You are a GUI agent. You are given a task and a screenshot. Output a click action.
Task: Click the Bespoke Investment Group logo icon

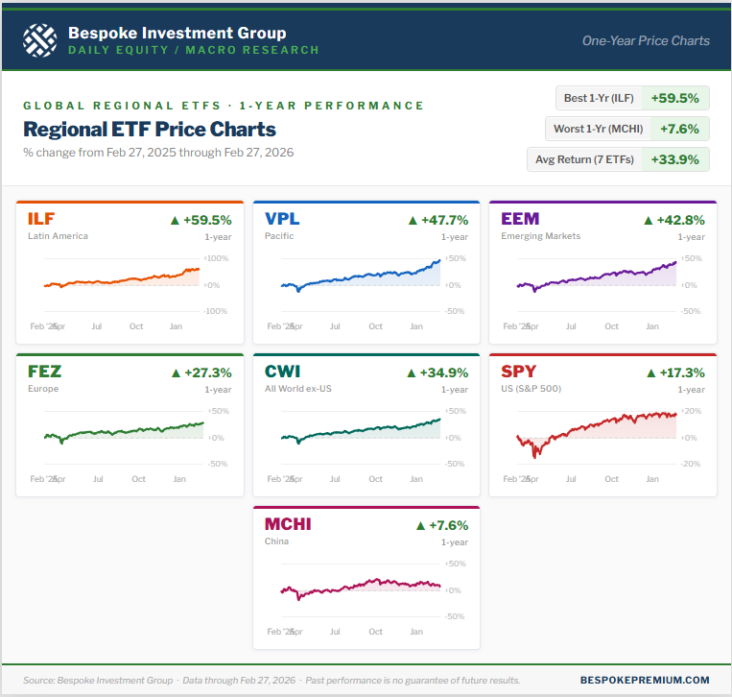pos(39,40)
